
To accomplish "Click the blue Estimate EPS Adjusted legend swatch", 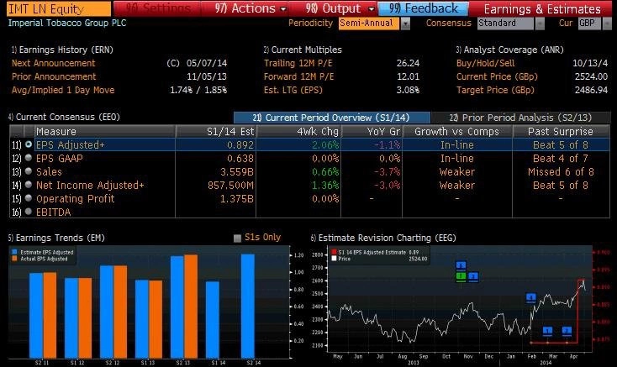I will point(14,252).
